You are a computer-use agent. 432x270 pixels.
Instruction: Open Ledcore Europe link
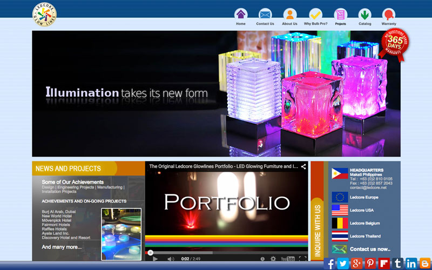[x=364, y=197]
